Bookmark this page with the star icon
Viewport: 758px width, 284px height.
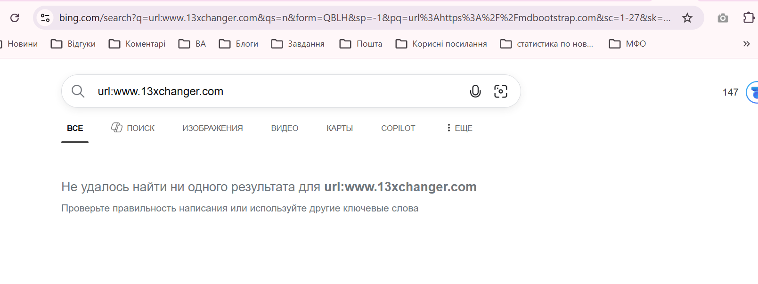(x=687, y=18)
